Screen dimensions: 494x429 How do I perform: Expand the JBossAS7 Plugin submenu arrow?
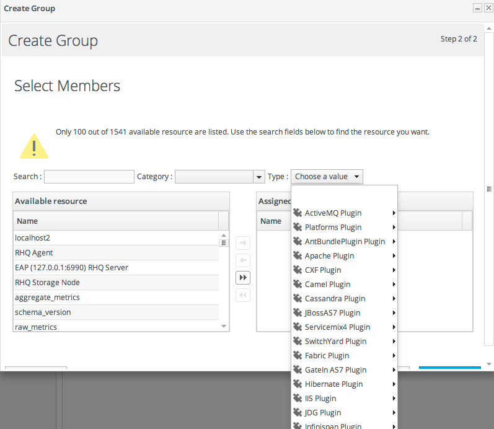pos(394,313)
